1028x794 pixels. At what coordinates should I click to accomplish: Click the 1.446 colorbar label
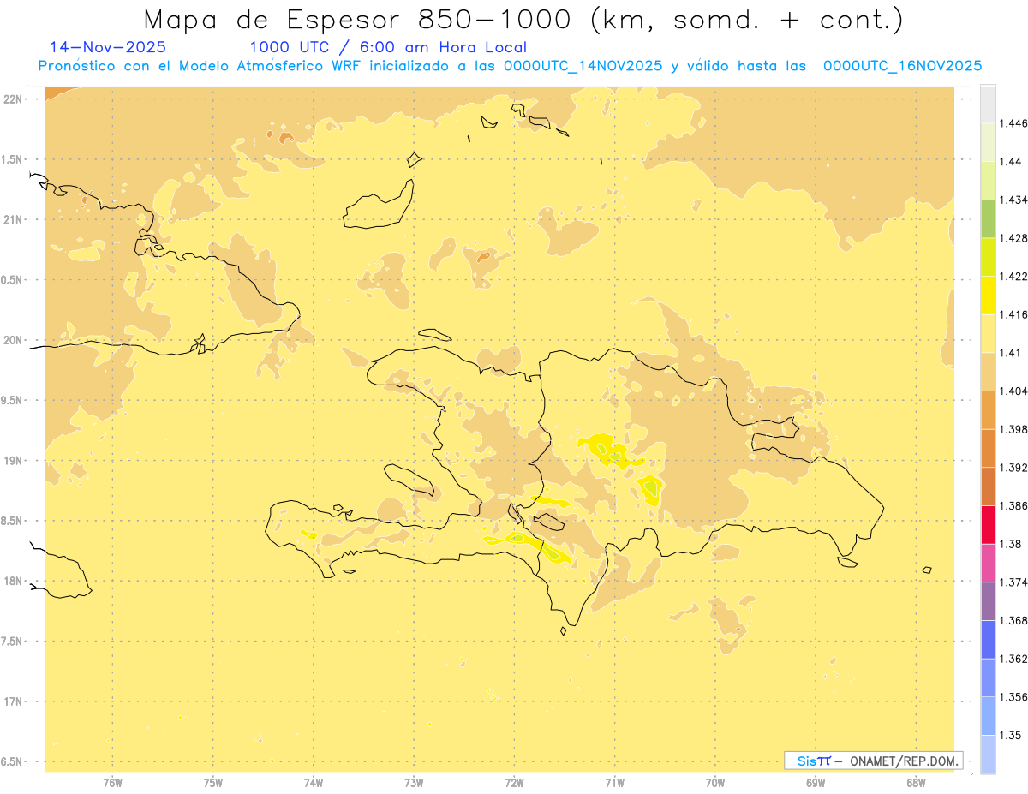(x=1013, y=123)
